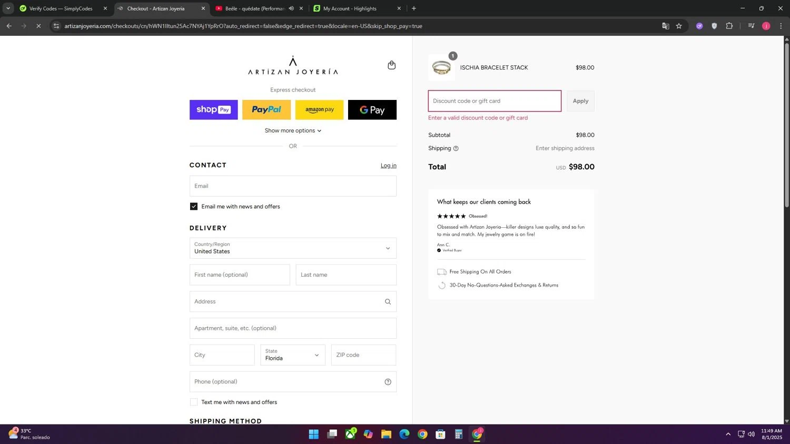The height and width of the screenshot is (444, 790).
Task: Open the Chrome three-dot menu
Action: click(781, 26)
